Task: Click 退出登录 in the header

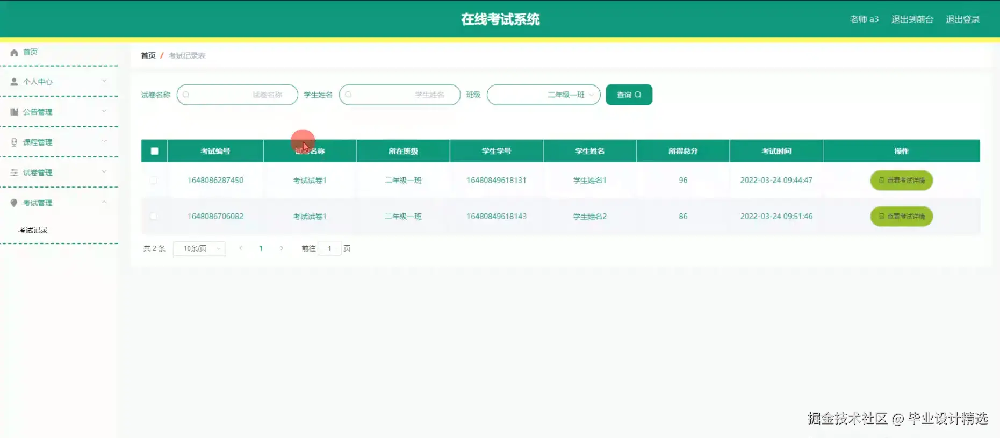Action: 962,19
